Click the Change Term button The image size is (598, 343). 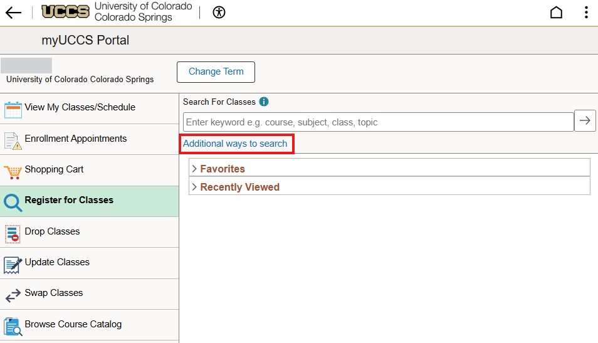pyautogui.click(x=216, y=71)
